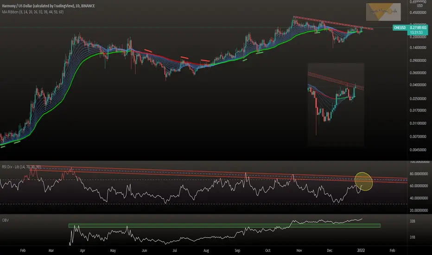Click the 2022 label on time axis
This screenshot has height=255, width=432.
(361, 250)
